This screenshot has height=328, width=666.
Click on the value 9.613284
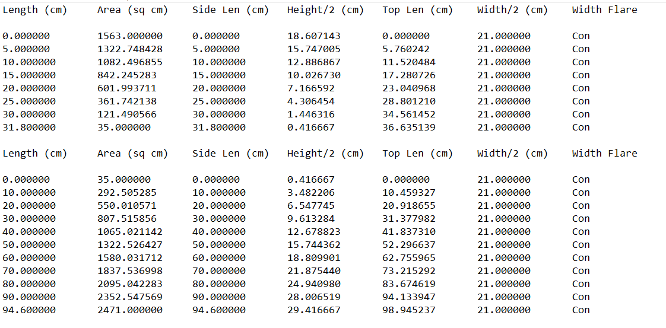point(311,219)
